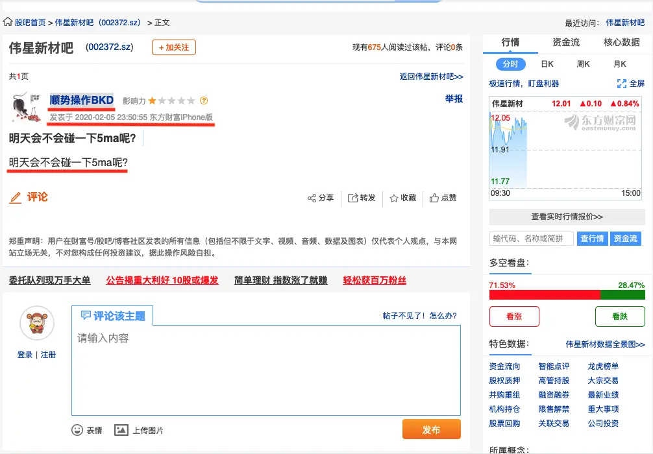653x454 pixels.
Task: Focus the 请输入内容 comment text box
Action: point(266,370)
